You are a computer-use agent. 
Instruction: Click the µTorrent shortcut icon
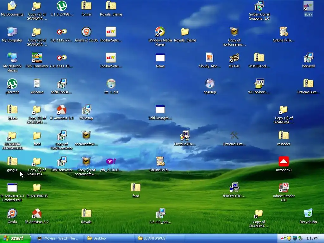click(12, 84)
